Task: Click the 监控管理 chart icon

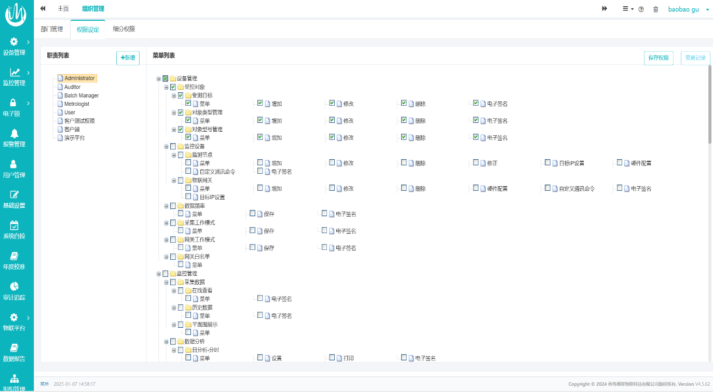Action: [14, 73]
